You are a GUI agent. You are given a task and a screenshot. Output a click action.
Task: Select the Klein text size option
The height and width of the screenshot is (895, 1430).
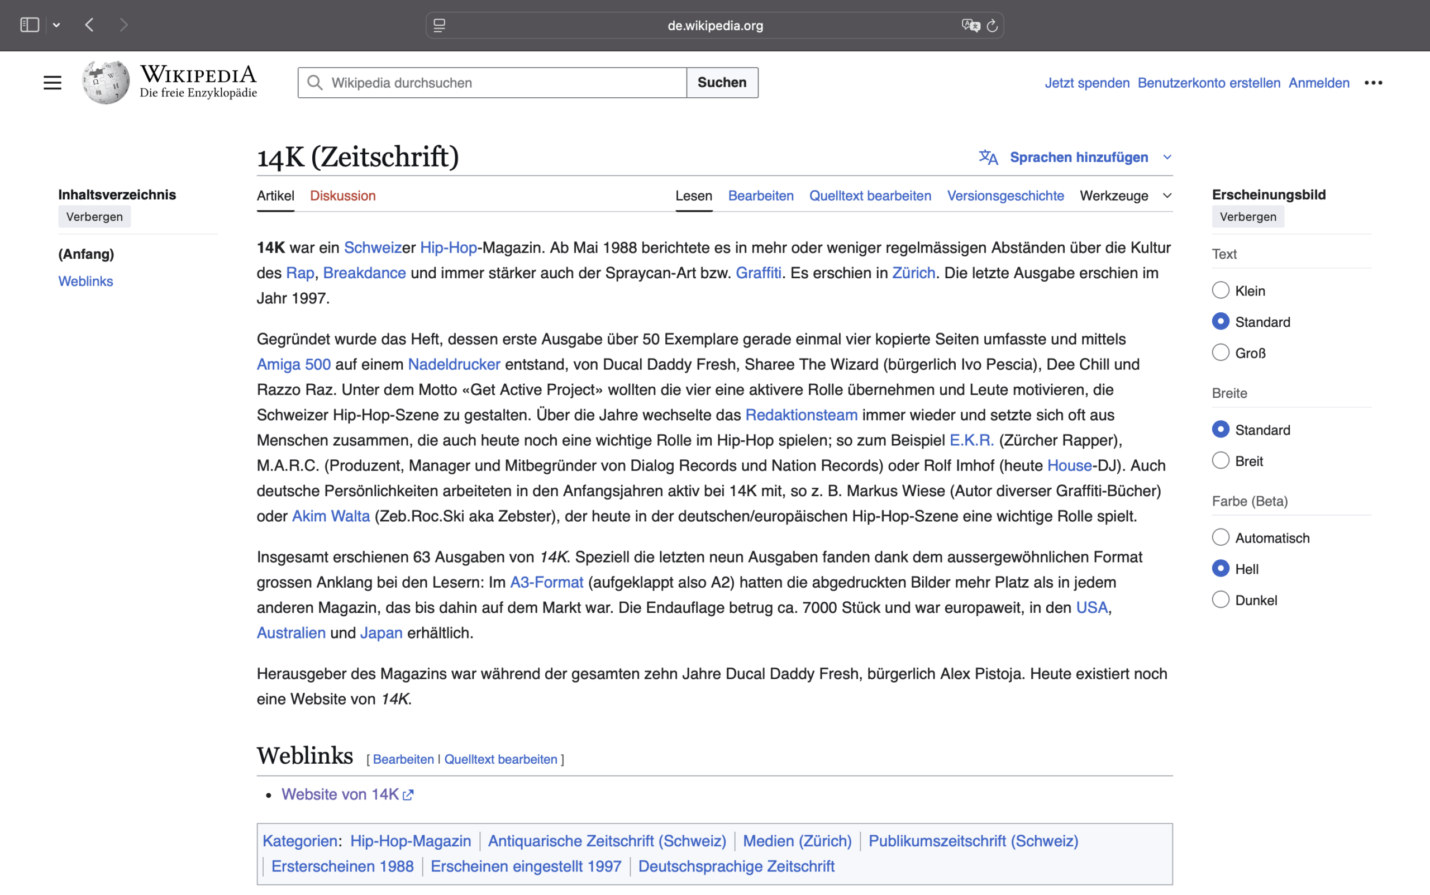[1221, 290]
